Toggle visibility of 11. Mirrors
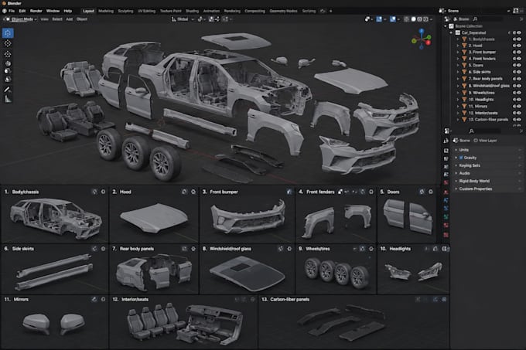526x350 pixels. click(x=519, y=106)
